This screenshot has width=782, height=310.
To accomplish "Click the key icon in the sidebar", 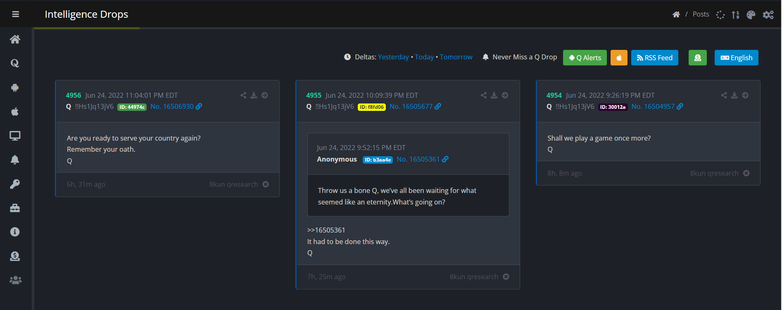I will pos(15,184).
